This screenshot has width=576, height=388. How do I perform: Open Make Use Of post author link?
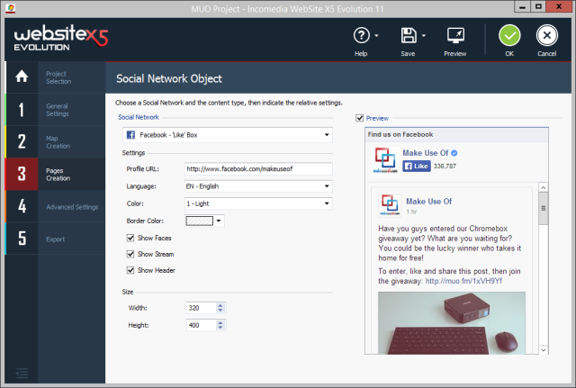tap(429, 202)
